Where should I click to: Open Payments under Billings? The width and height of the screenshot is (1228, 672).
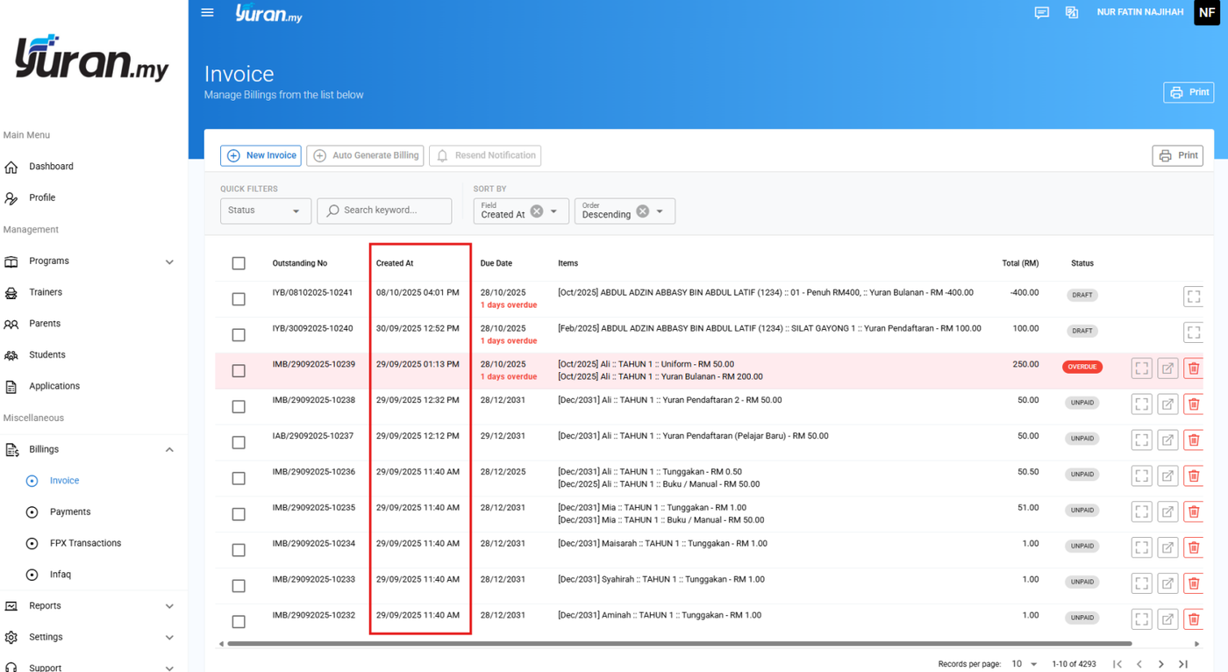coord(70,511)
